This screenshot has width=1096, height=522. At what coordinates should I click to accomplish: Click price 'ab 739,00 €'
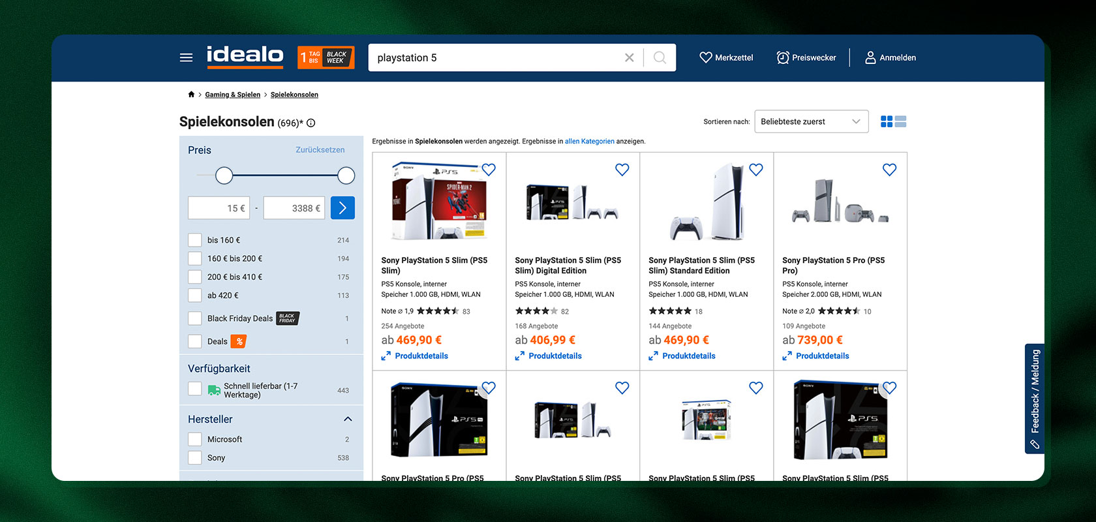tap(812, 340)
